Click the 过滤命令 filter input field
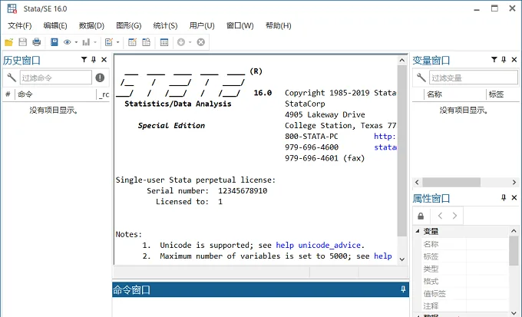This screenshot has height=317, width=522. coord(56,78)
